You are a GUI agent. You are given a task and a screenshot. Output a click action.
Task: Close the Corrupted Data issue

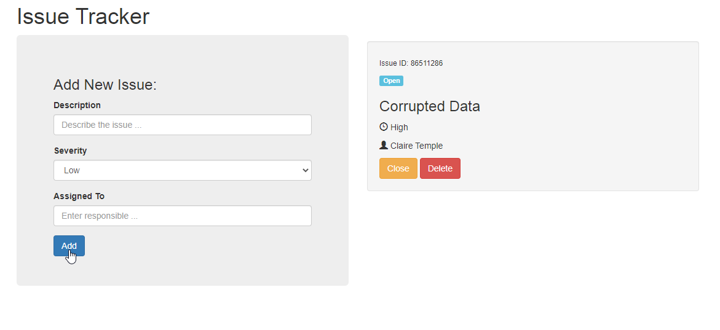[398, 168]
